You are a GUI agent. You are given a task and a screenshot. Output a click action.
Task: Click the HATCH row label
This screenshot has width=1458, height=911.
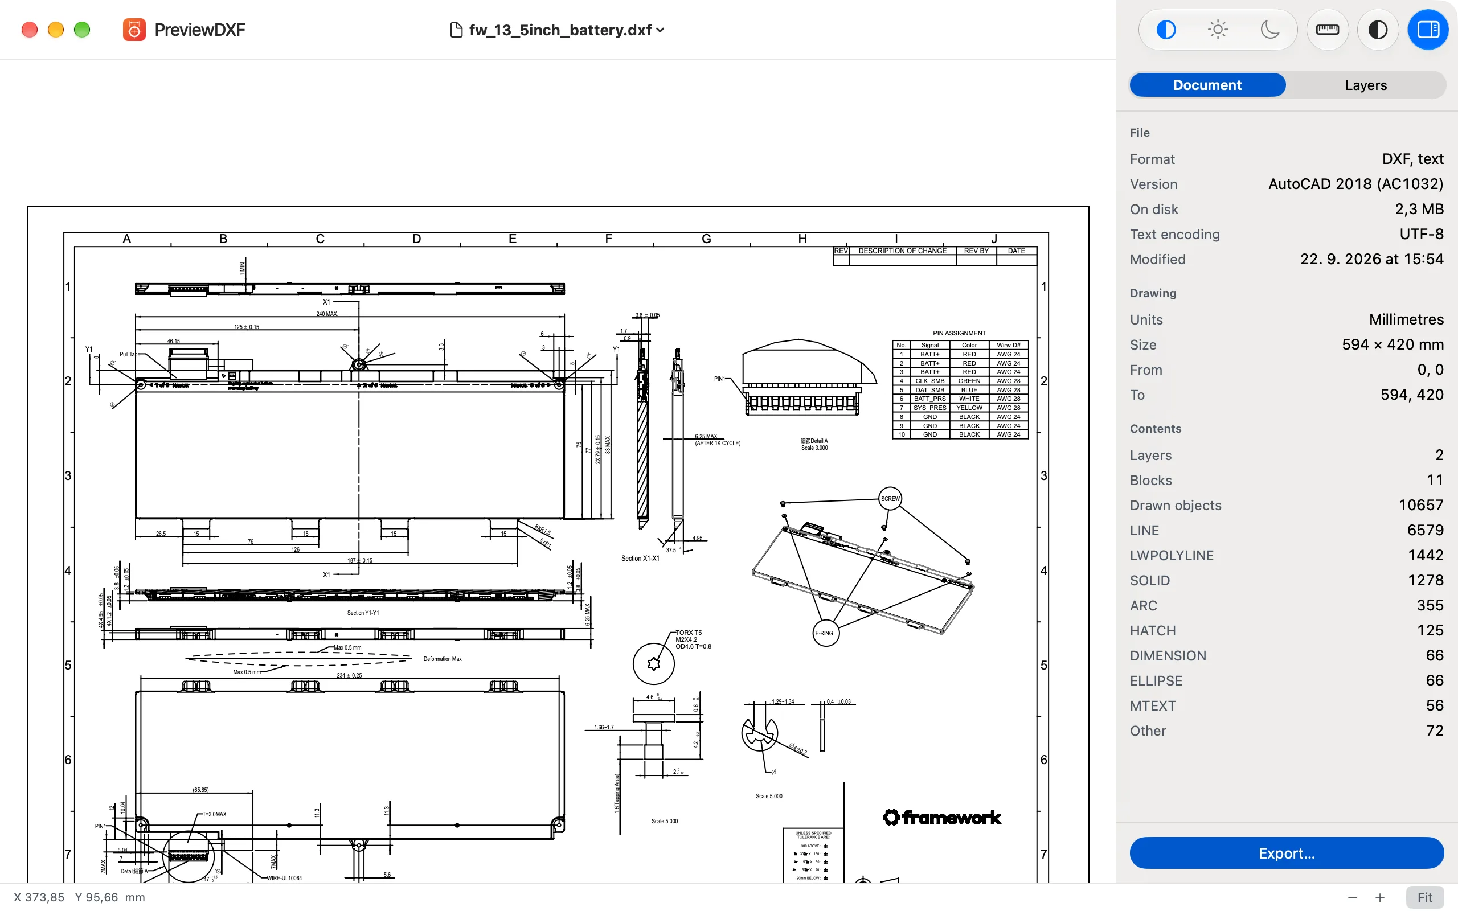click(1153, 630)
